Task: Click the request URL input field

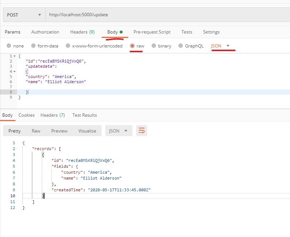Action: click(x=165, y=15)
